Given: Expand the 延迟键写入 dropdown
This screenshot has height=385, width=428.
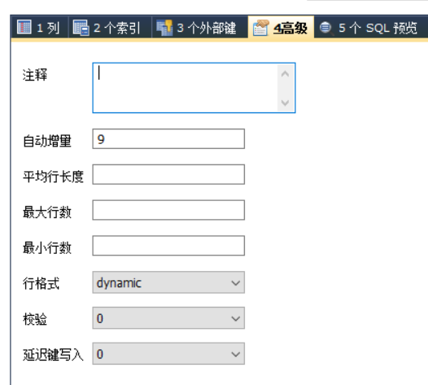Looking at the screenshot, I should pyautogui.click(x=168, y=353).
